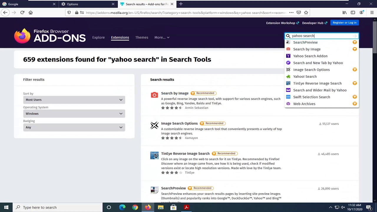
Task: Click the volume icon in system tray
Action: 343,207
